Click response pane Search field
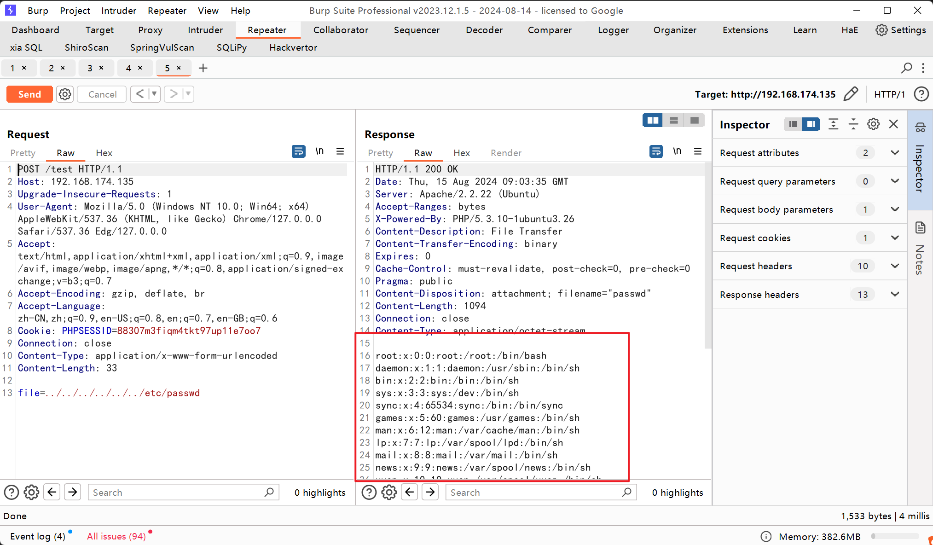Image resolution: width=933 pixels, height=545 pixels. (x=541, y=493)
